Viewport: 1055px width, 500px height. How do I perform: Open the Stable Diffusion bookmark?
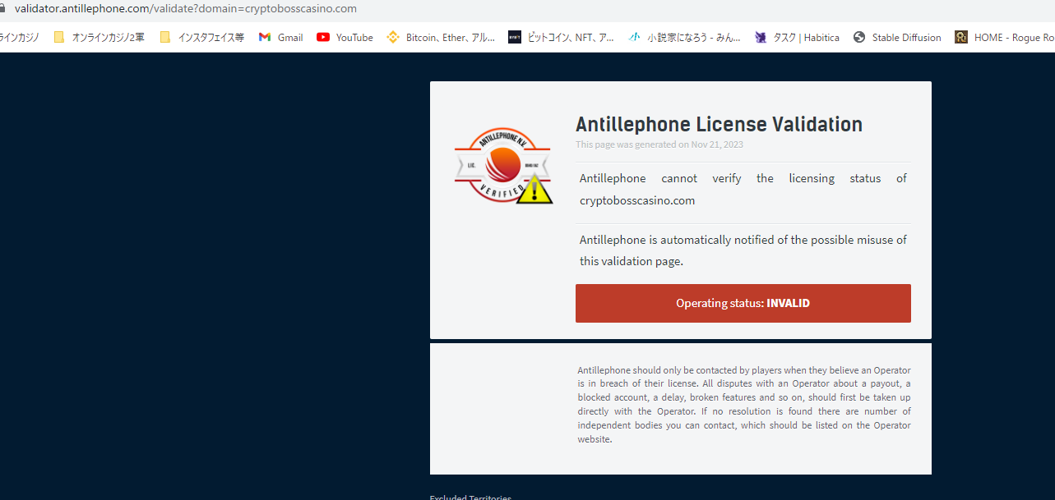pos(897,37)
